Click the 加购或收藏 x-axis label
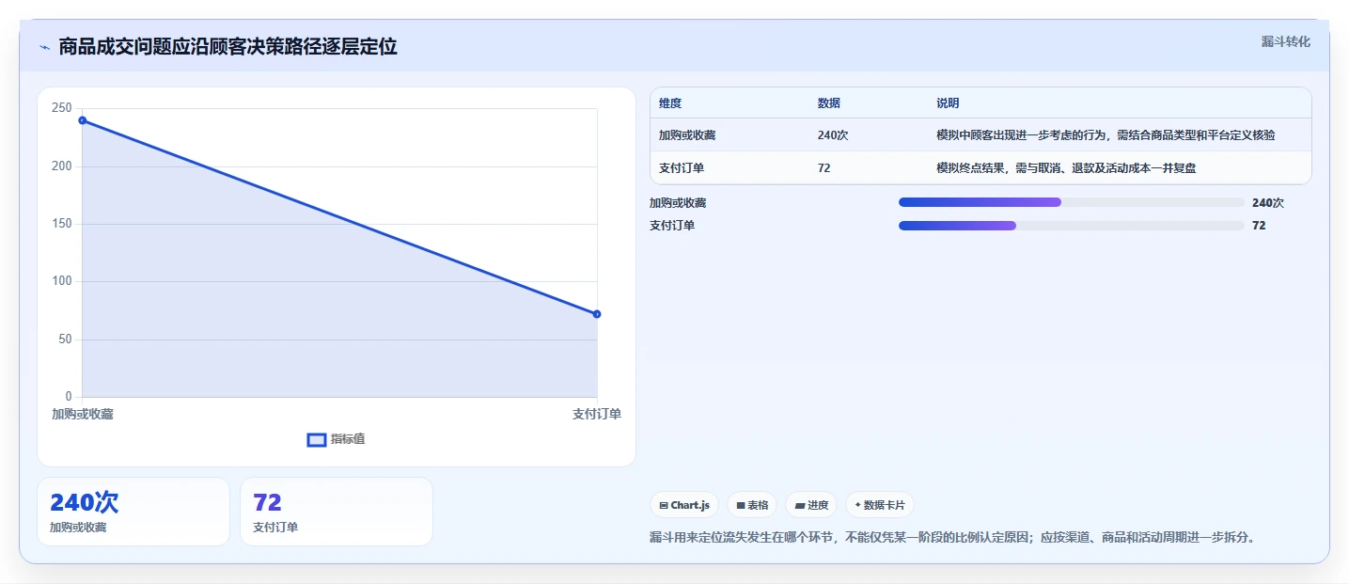The width and height of the screenshot is (1349, 584). 83,414
